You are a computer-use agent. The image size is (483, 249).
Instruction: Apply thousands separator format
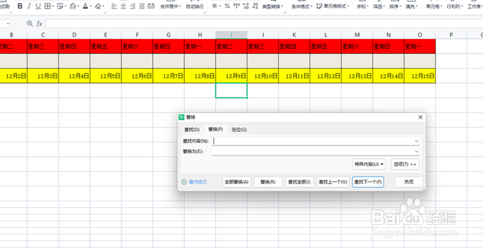tap(236, 6)
